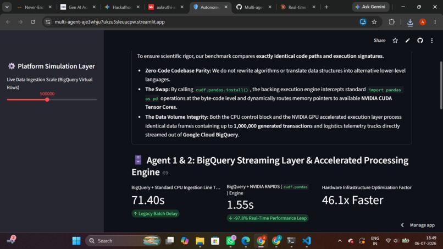Click the Share button in Streamlit header
This screenshot has height=249, width=443.
pyautogui.click(x=379, y=41)
